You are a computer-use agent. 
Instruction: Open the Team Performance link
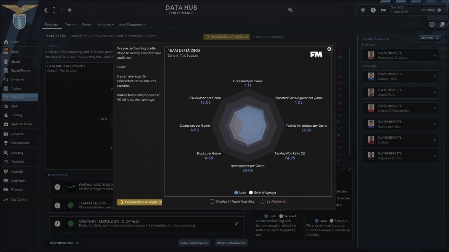[269, 37]
